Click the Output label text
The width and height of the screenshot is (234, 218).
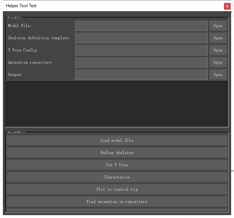[x=15, y=75]
